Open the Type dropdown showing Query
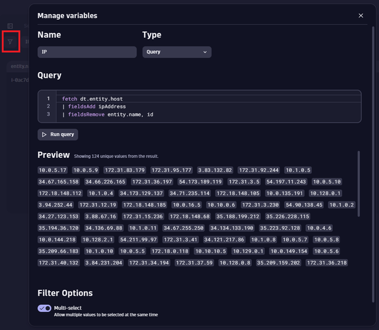 coord(176,52)
